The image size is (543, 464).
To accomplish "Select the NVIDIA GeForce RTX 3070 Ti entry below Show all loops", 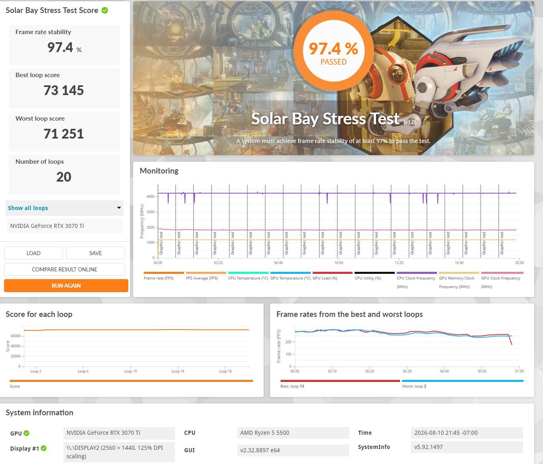I will [x=64, y=226].
